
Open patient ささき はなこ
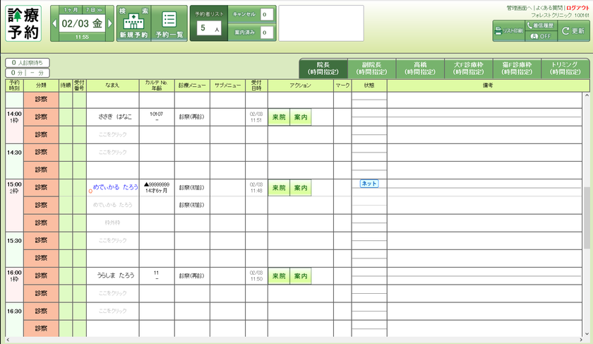pyautogui.click(x=115, y=117)
